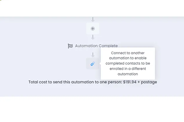
Task: Click the 'Connect to another' tooltip line
Action: pos(128,53)
